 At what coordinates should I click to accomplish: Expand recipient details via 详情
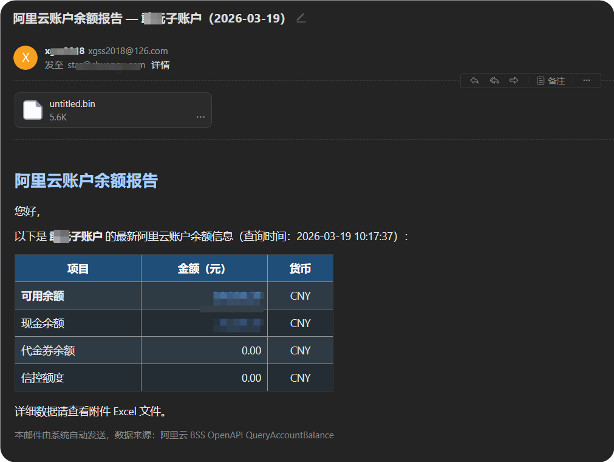point(160,64)
